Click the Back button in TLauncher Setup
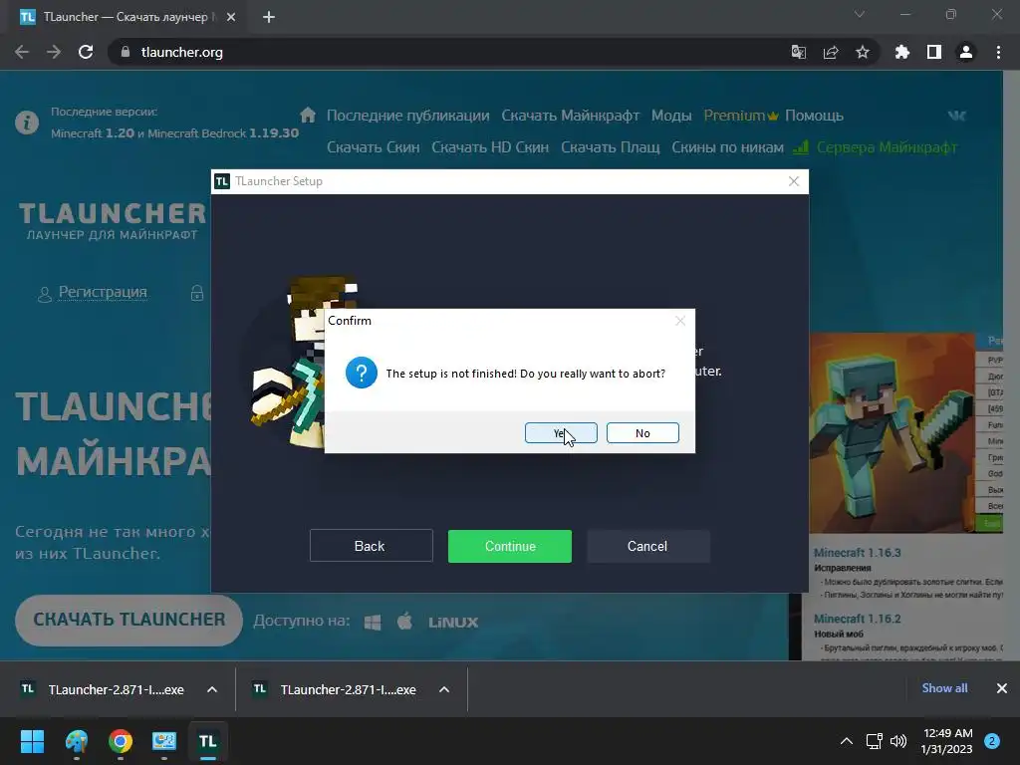The height and width of the screenshot is (765, 1020). click(371, 546)
